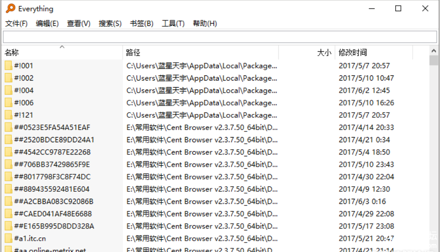440x252 pixels.
Task: Open the 工具(T) menu
Action: click(x=173, y=24)
